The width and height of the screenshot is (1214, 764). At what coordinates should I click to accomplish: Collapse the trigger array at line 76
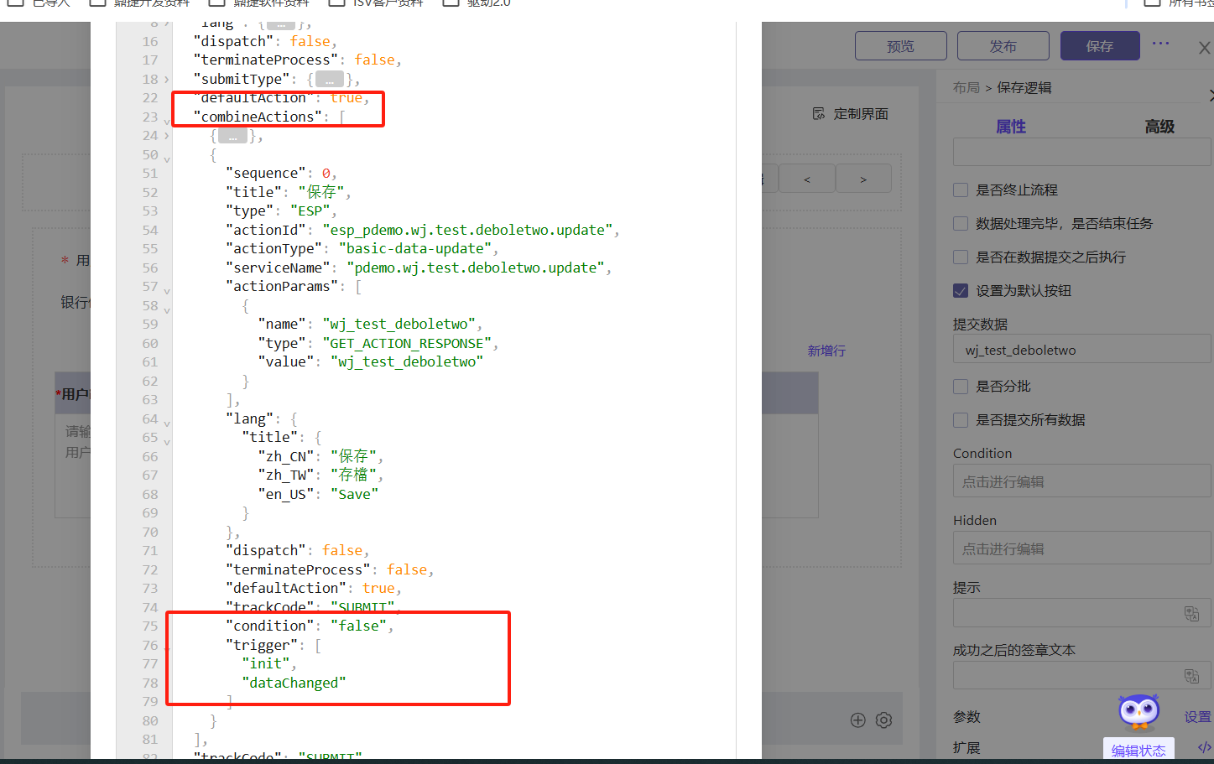coord(166,649)
